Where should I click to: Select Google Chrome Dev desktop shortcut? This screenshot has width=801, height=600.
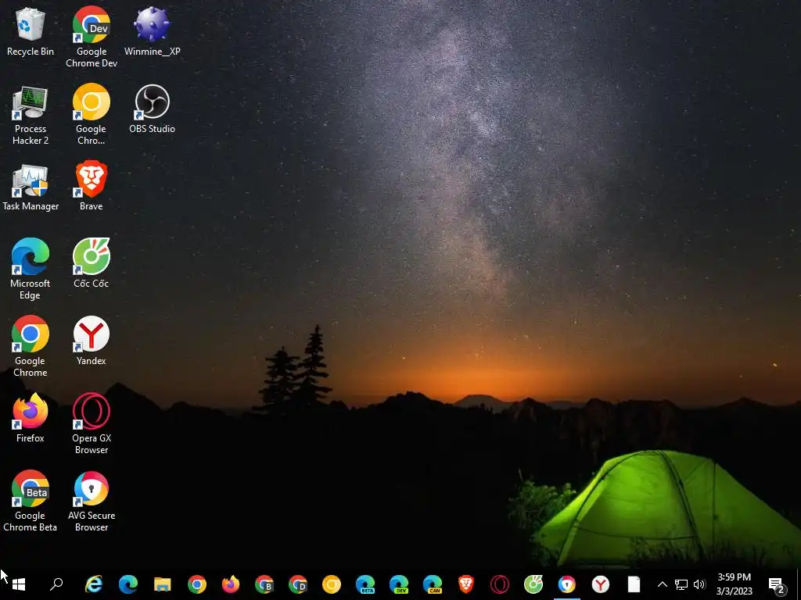92,37
